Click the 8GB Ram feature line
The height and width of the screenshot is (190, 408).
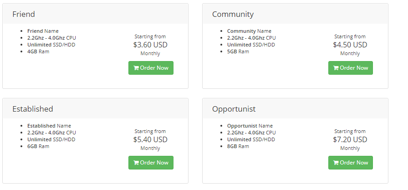point(238,146)
